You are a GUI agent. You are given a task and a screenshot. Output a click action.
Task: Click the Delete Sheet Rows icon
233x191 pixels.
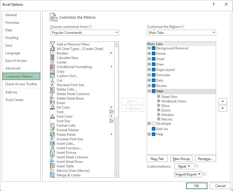52,98
